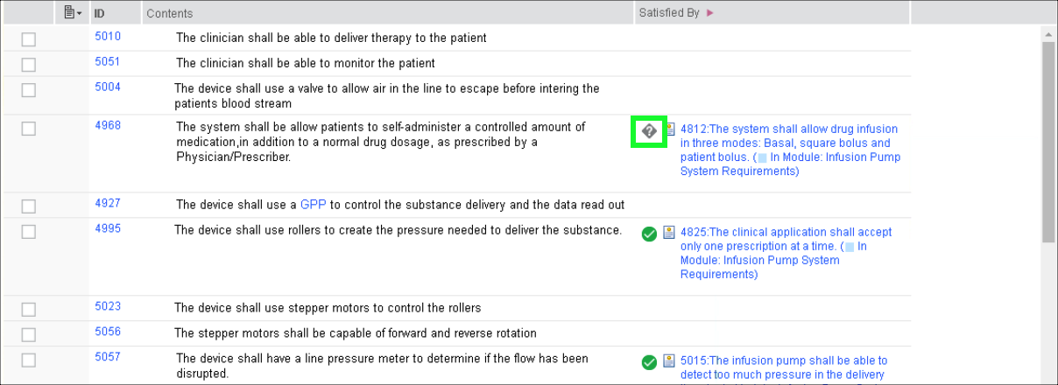Click the requirement artifact icon before 5015
The height and width of the screenshot is (385, 1058).
670,360
